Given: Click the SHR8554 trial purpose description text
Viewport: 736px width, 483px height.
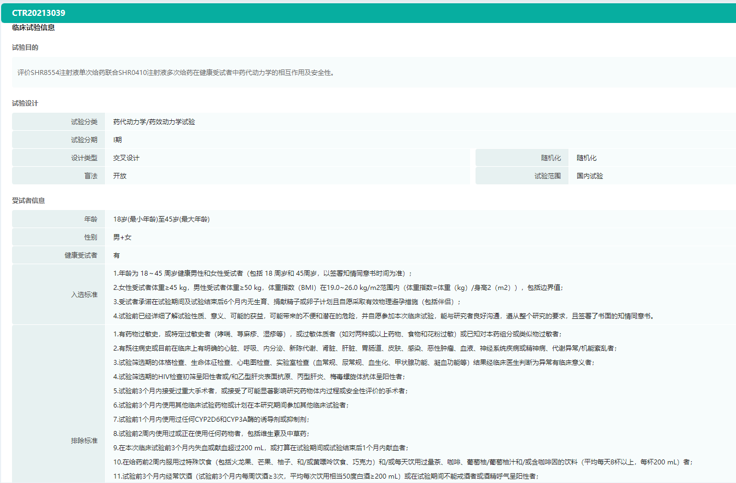Looking at the screenshot, I should [175, 72].
